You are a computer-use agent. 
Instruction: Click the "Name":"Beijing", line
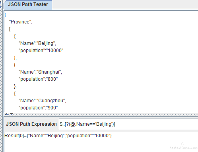click(x=37, y=43)
